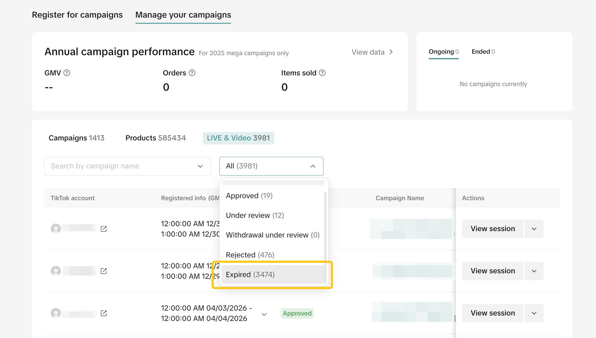This screenshot has width=596, height=338.
Task: Click the Items sold help icon
Action: click(x=322, y=73)
